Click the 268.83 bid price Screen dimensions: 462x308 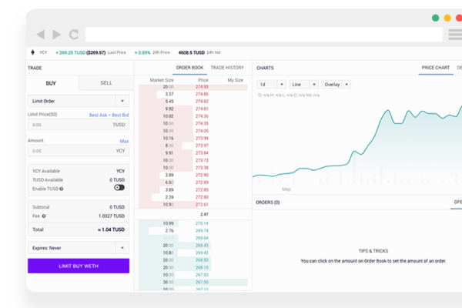[x=202, y=260]
